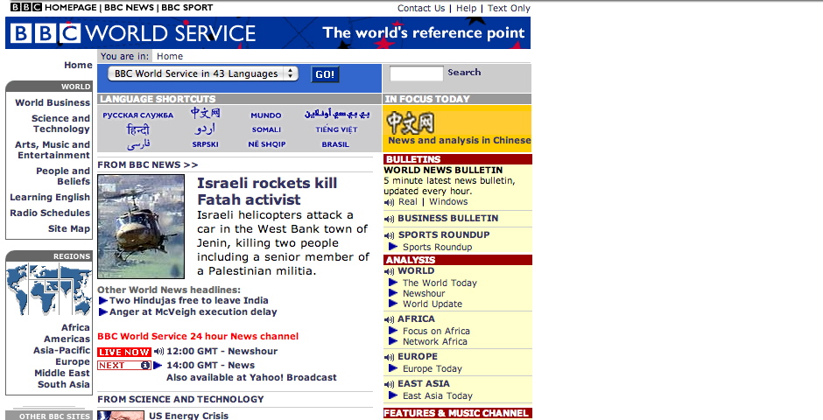Screen dimensions: 823x420
Task: Open People and Beliefs section
Action: pyautogui.click(x=63, y=176)
